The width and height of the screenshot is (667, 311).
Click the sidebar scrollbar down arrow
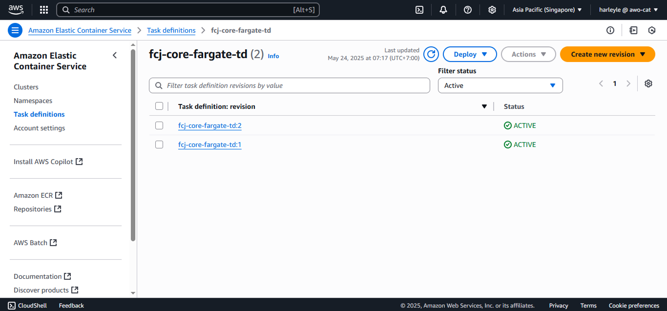tap(133, 293)
